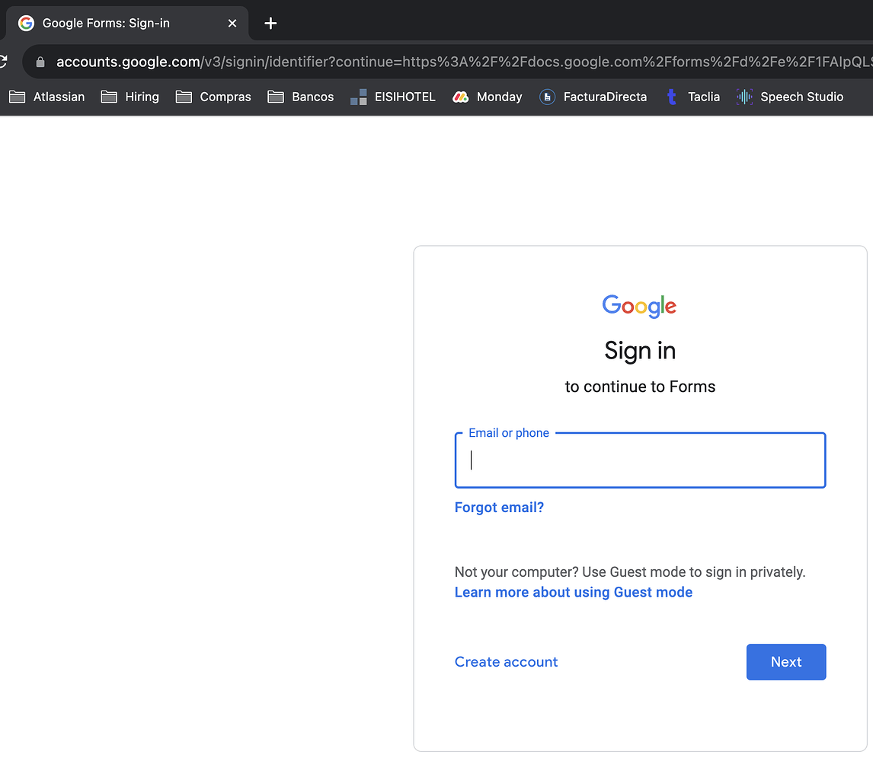This screenshot has width=873, height=761.
Task: Open Learn more about using Guest mode
Action: click(x=573, y=592)
